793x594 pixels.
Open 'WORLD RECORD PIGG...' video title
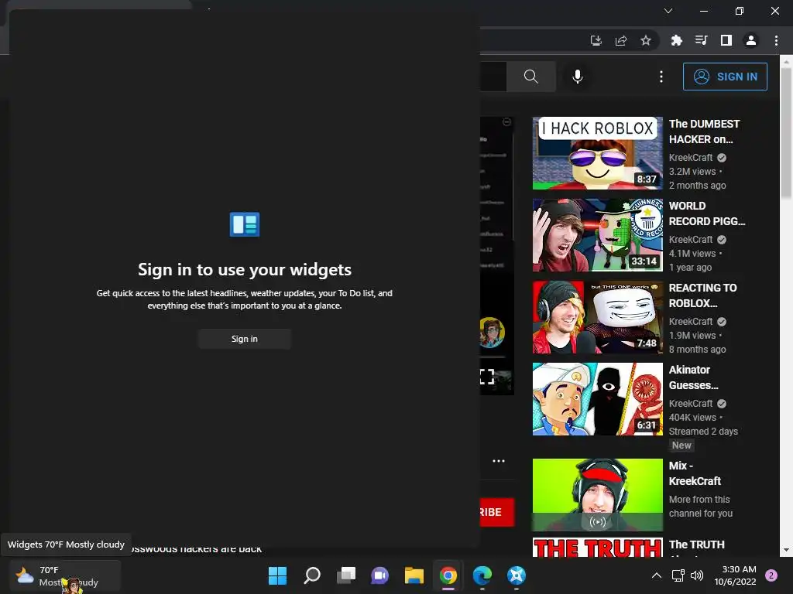707,213
